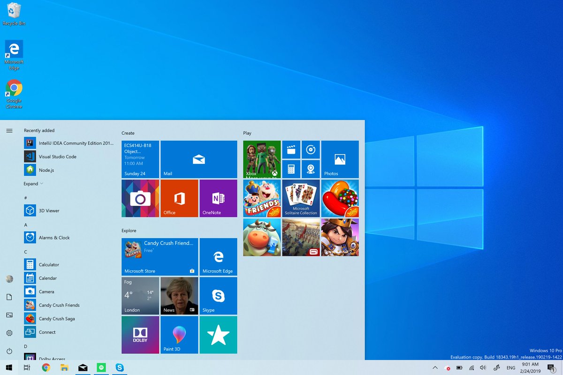Viewport: 563px width, 375px height.
Task: Open the Maps webcam-pin tile
Action: (311, 169)
